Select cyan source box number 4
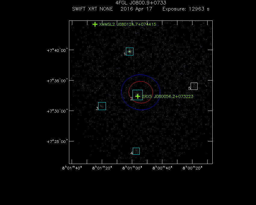256x205 pixels. (x=136, y=151)
